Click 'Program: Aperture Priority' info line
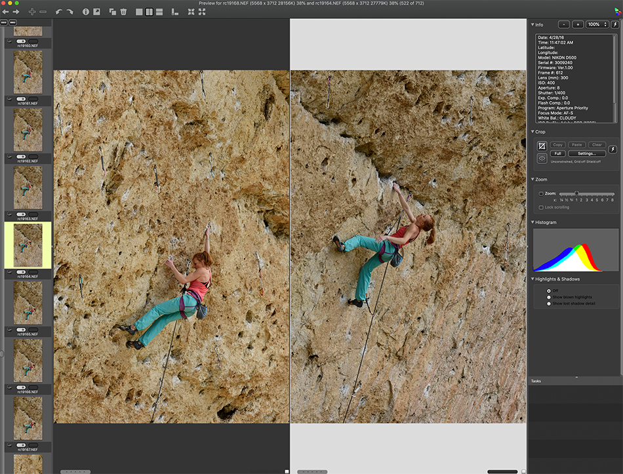Viewport: 623px width, 474px height. 563,108
